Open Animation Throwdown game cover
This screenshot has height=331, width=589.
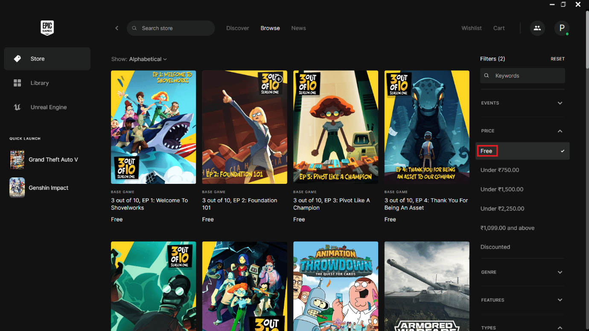pos(336,286)
